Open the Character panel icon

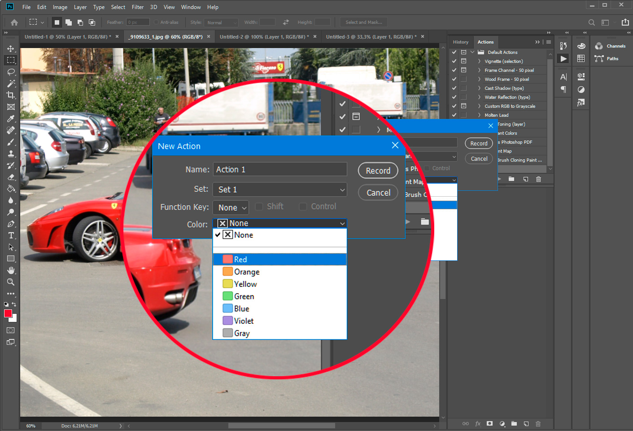point(563,76)
